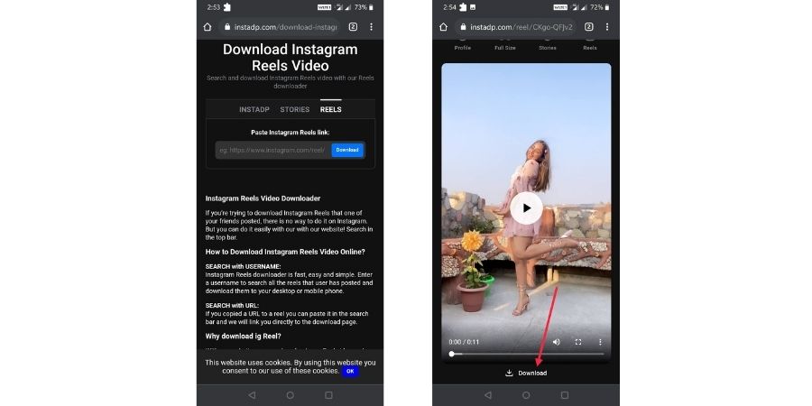Select the REELS tab
The width and height of the screenshot is (812, 406).
pyautogui.click(x=331, y=109)
